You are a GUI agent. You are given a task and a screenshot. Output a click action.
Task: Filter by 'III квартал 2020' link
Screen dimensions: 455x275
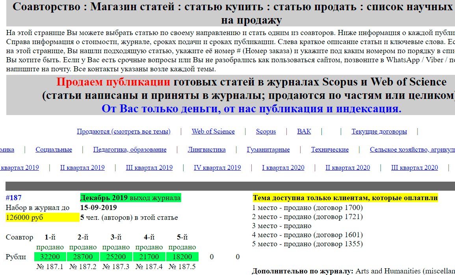[415, 168]
